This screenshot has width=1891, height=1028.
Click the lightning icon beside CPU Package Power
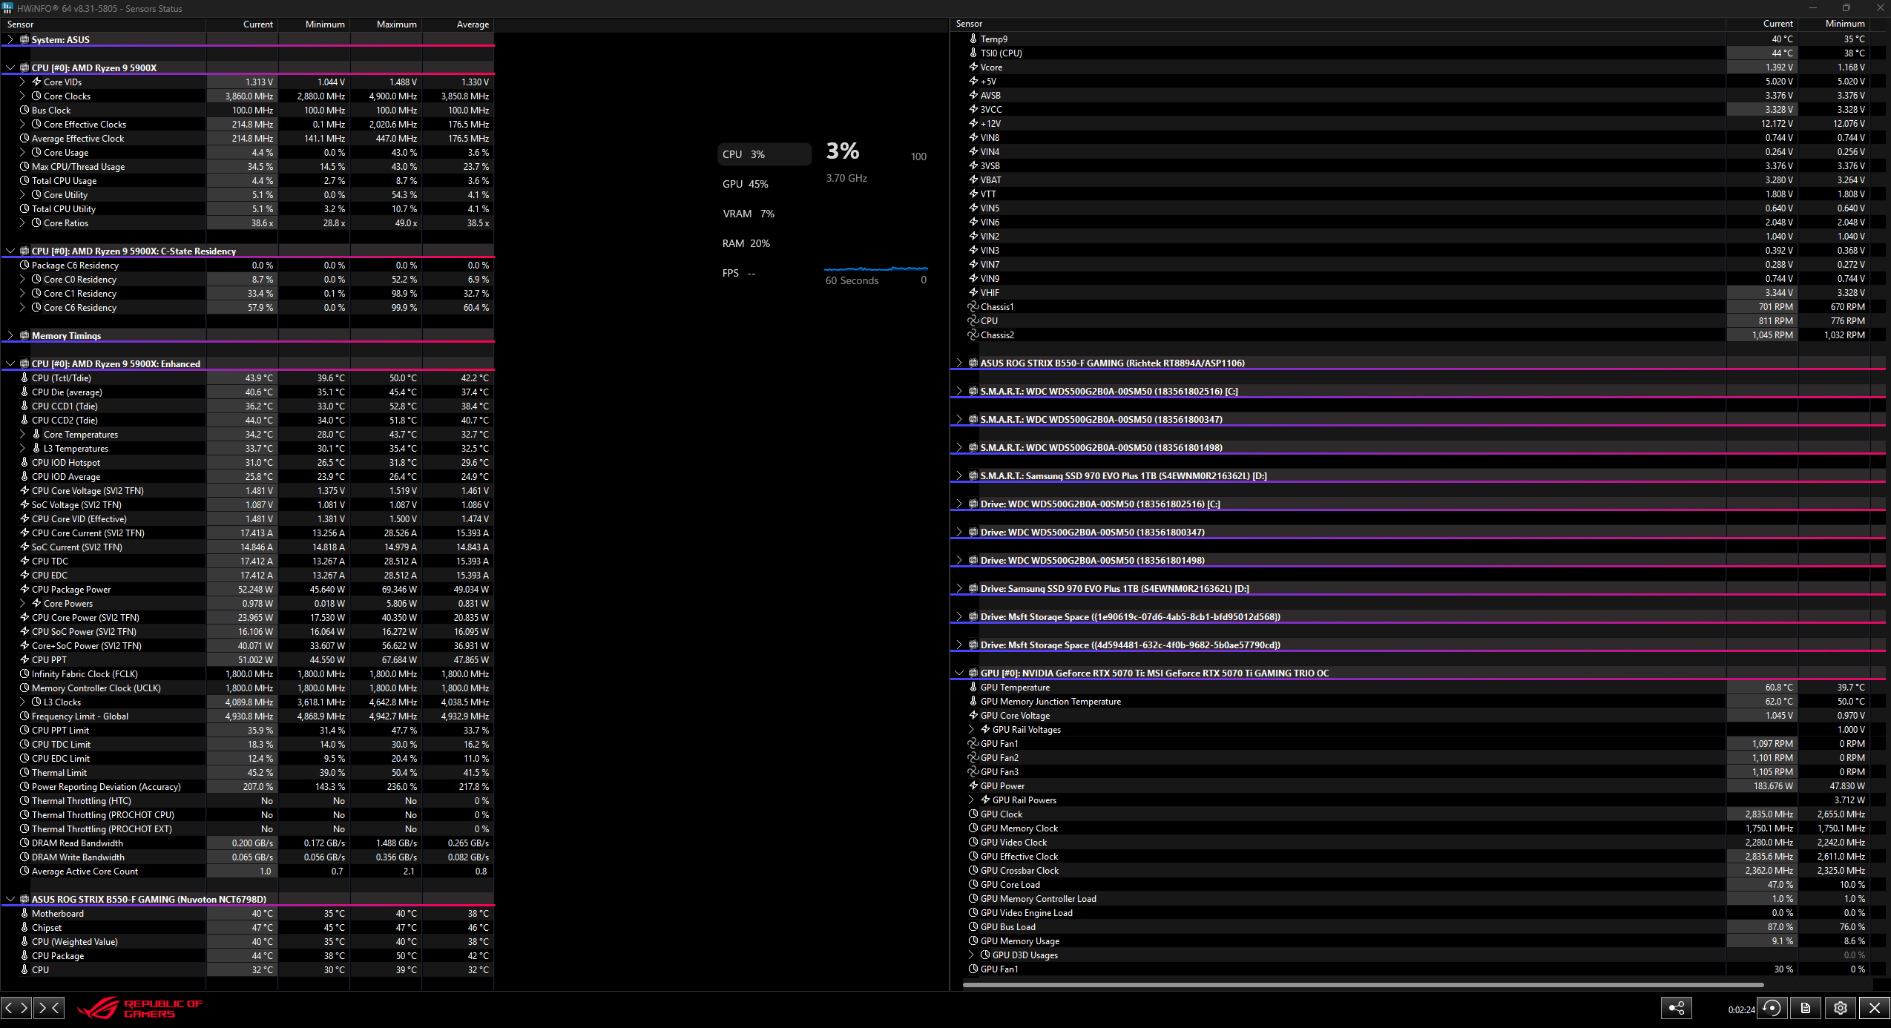(24, 589)
